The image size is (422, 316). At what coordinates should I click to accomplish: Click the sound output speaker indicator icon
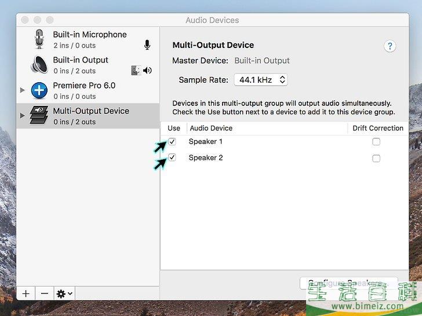(x=148, y=71)
